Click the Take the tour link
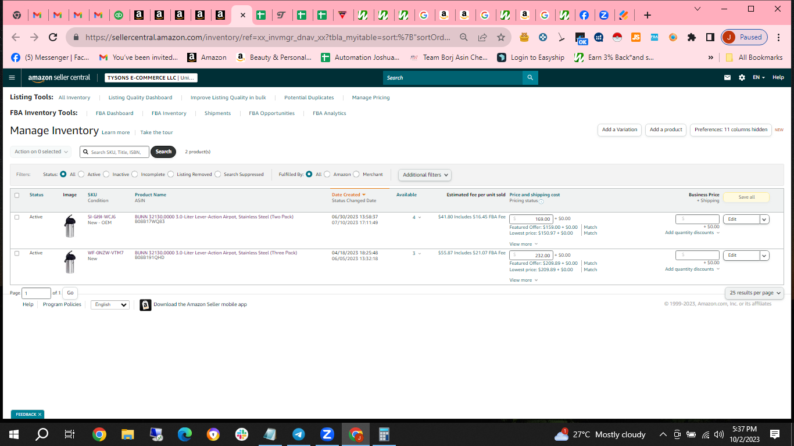 coord(156,132)
